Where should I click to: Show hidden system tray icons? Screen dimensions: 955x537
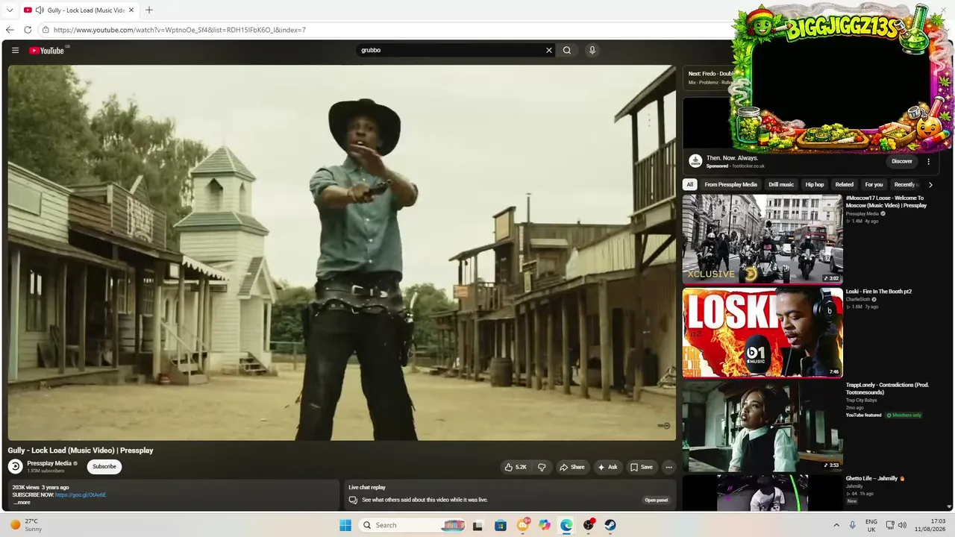point(836,525)
